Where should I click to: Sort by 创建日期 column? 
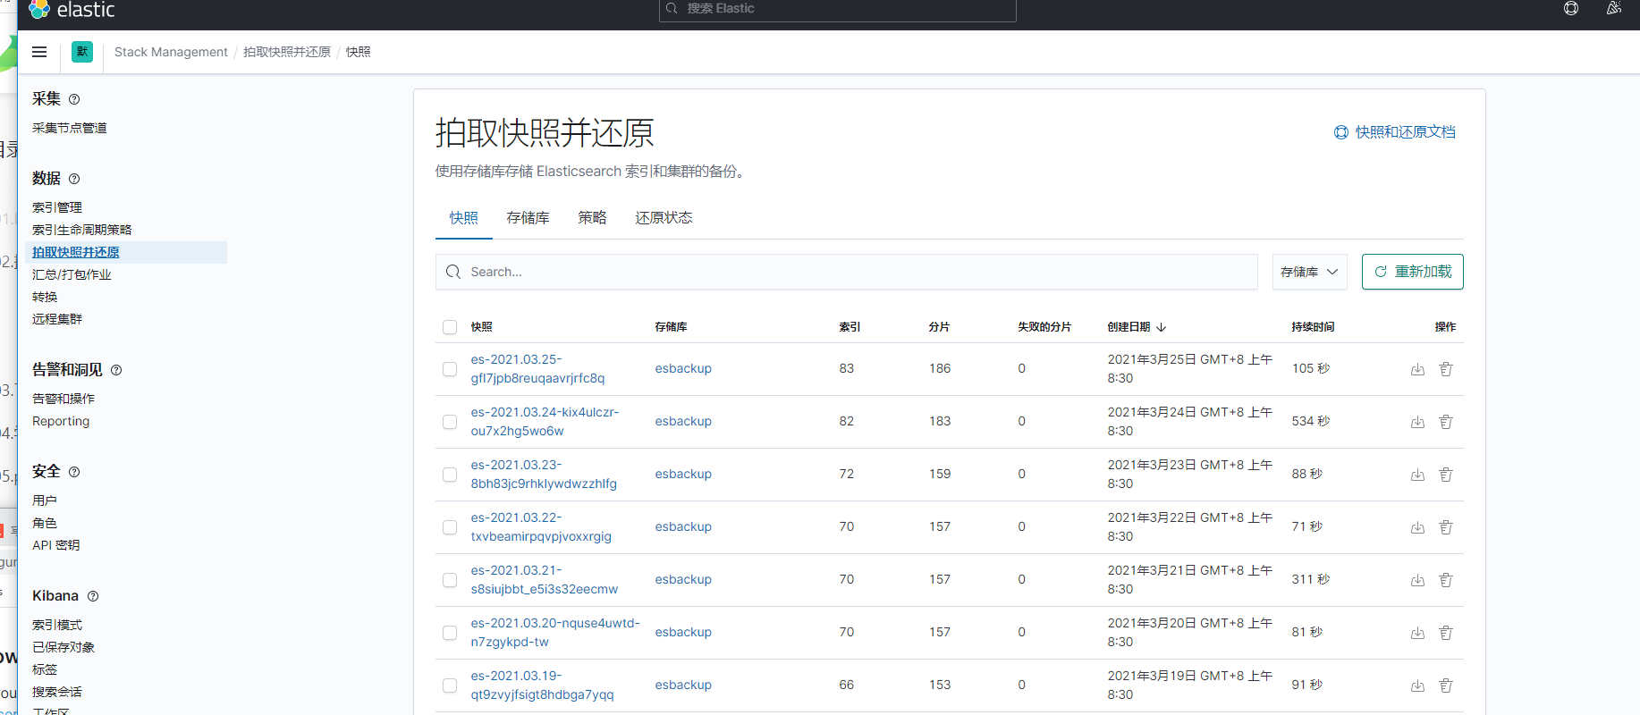pos(1137,327)
